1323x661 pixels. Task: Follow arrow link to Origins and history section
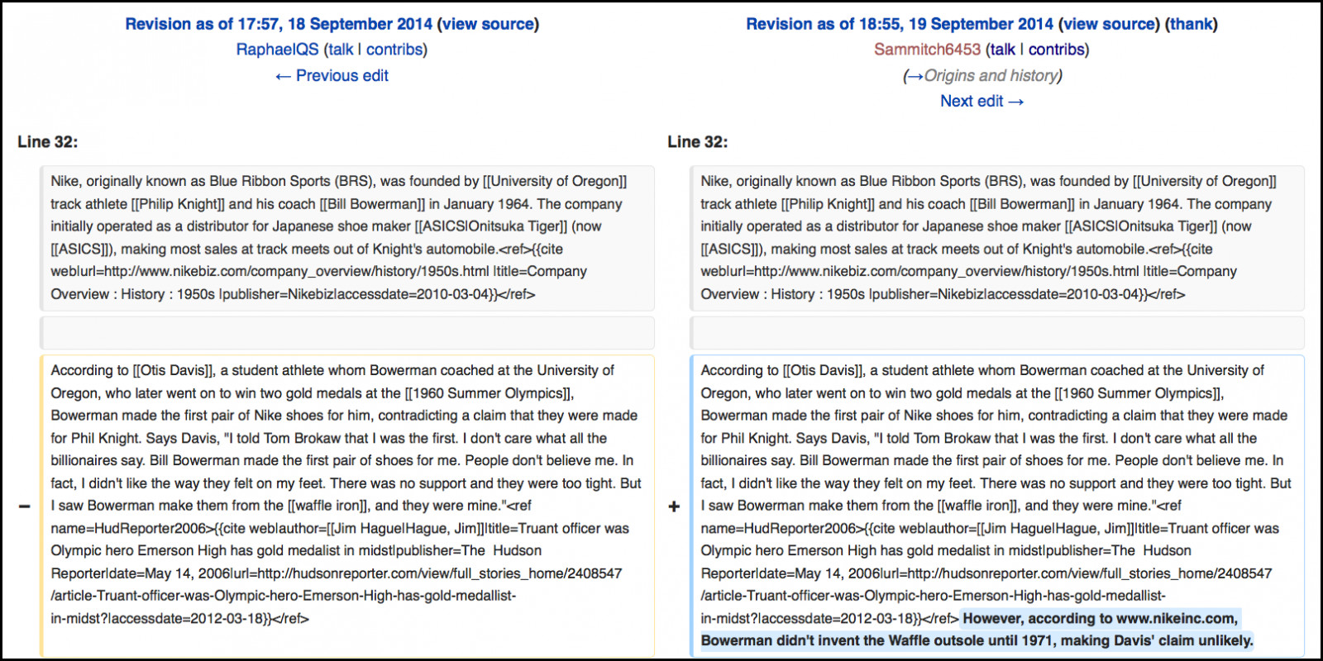pos(915,75)
